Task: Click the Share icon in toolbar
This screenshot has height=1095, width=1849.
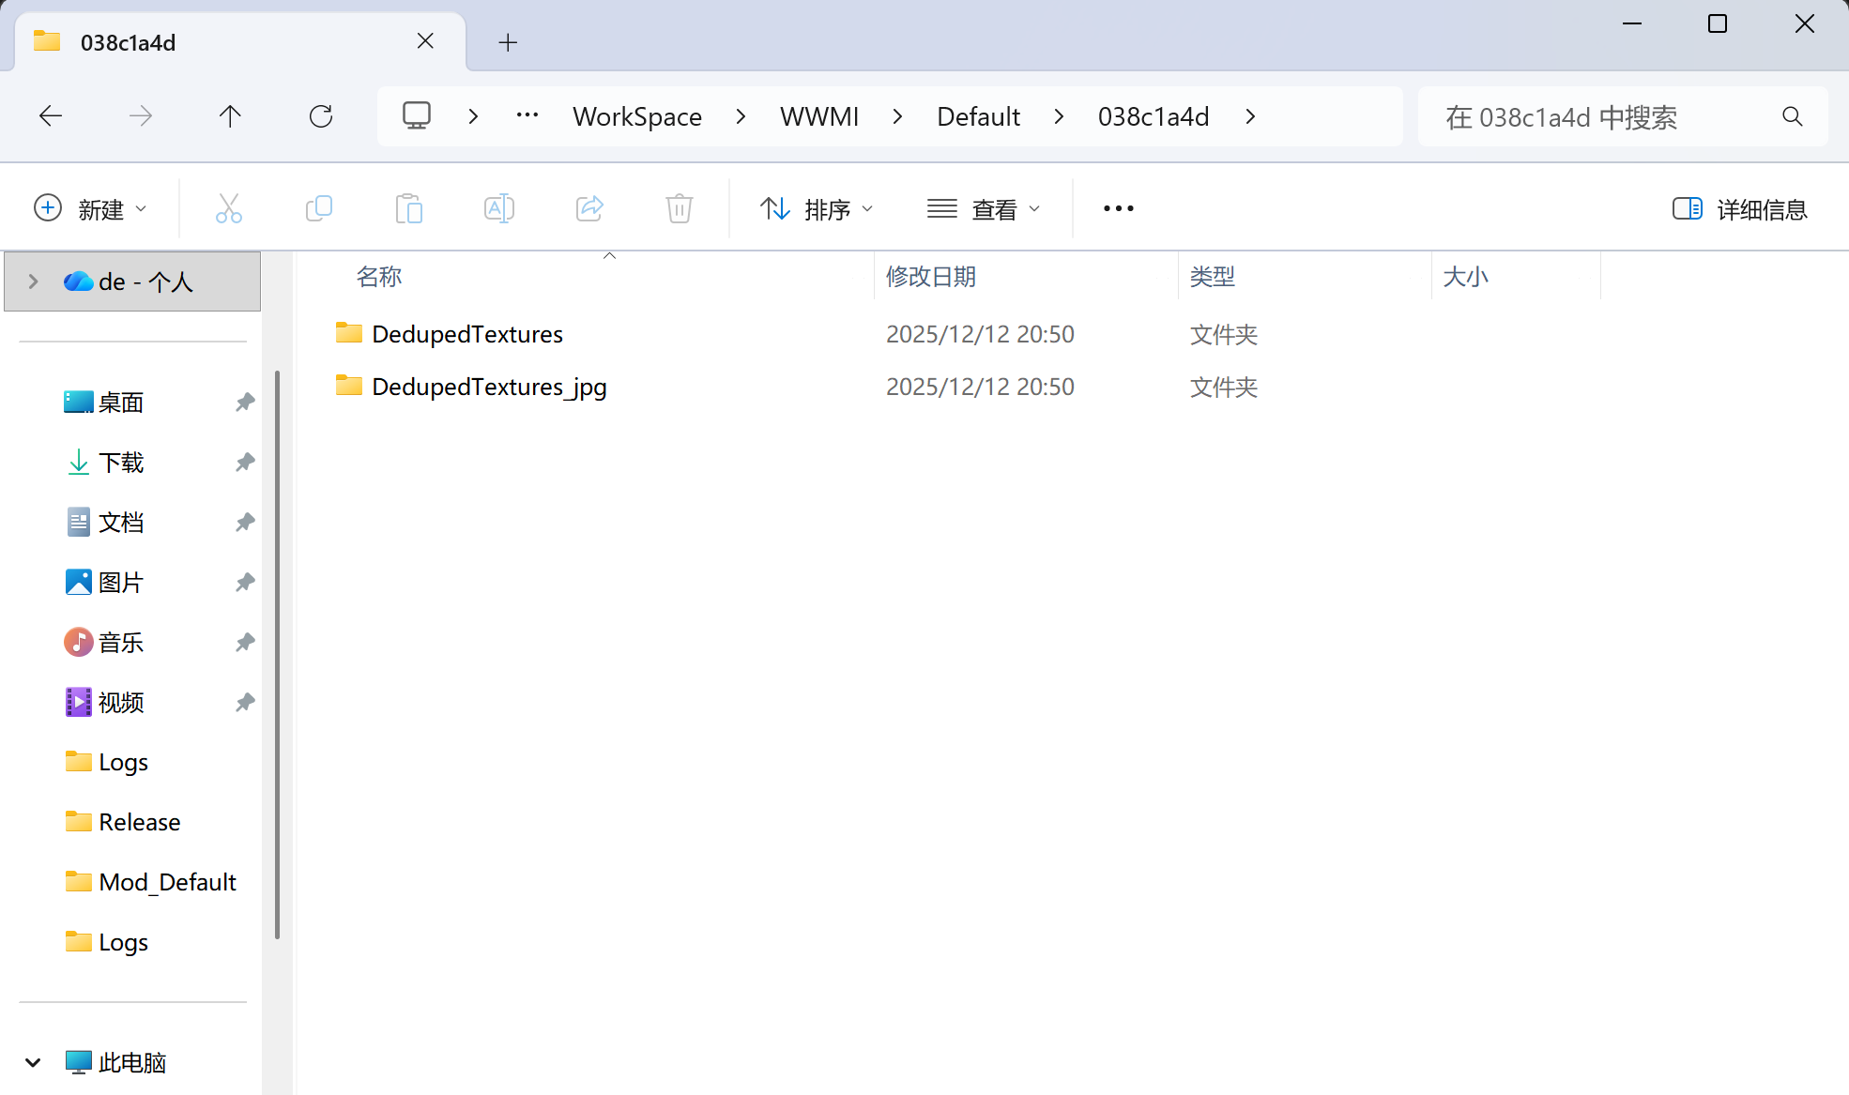Action: (x=589, y=208)
